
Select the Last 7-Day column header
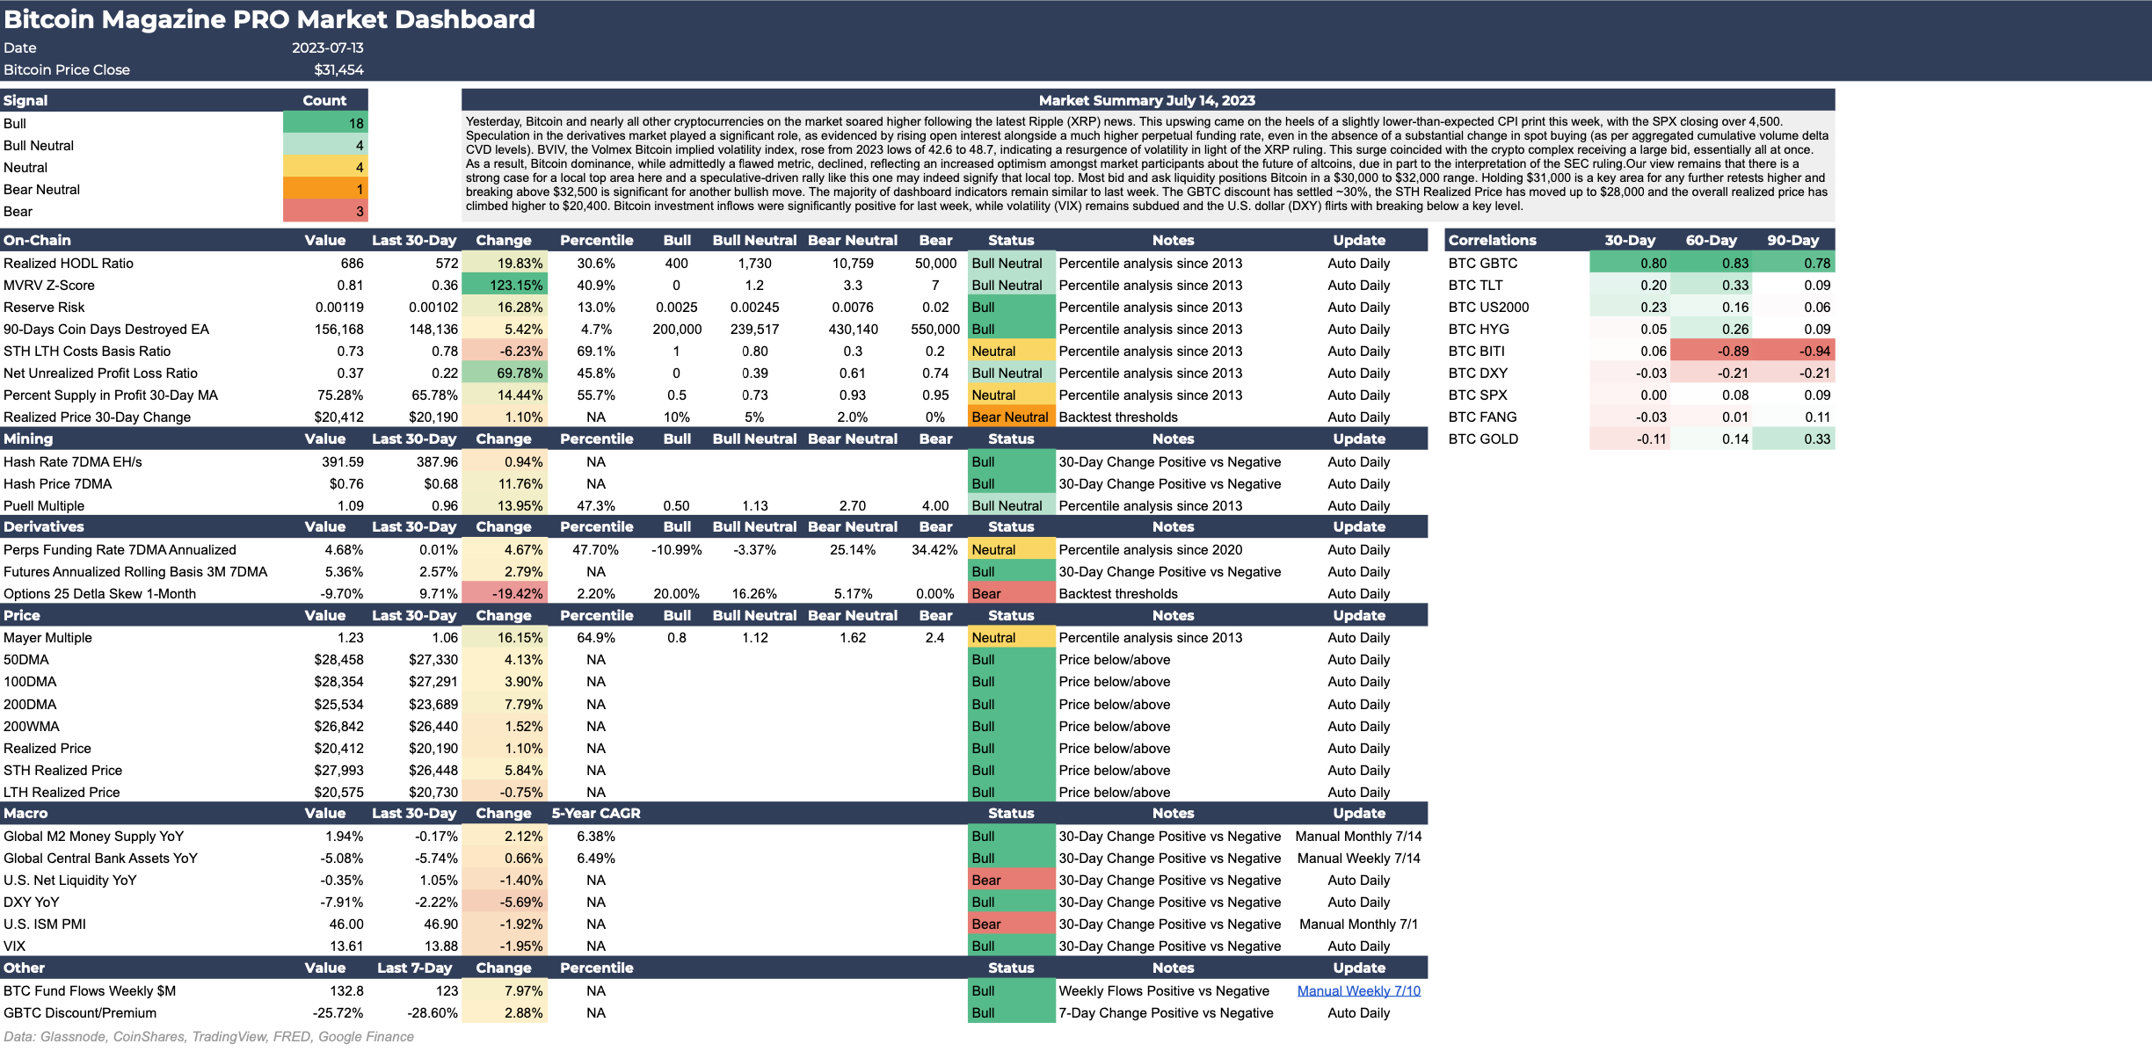(414, 968)
